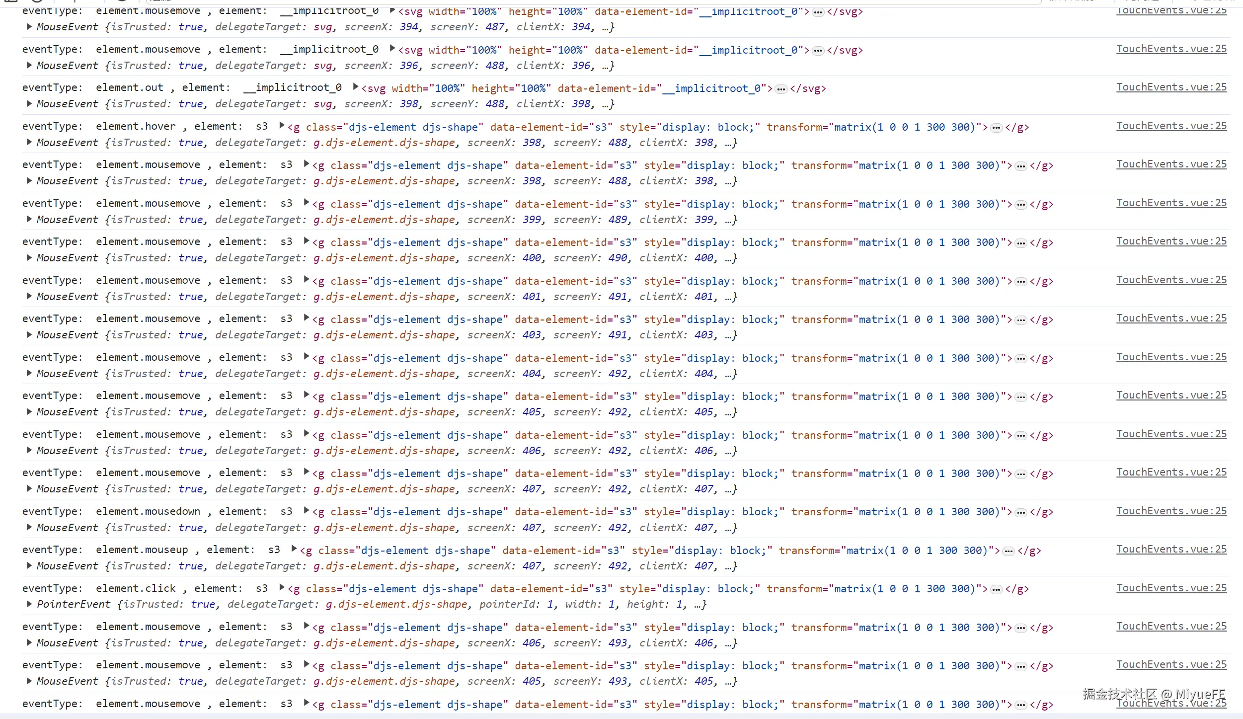The height and width of the screenshot is (719, 1243).
Task: Expand MouseEvent with screenX 396
Action: point(29,65)
